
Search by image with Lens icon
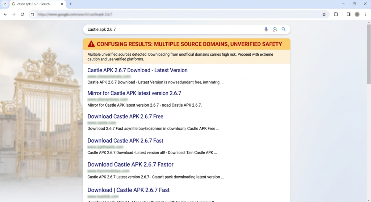(275, 30)
